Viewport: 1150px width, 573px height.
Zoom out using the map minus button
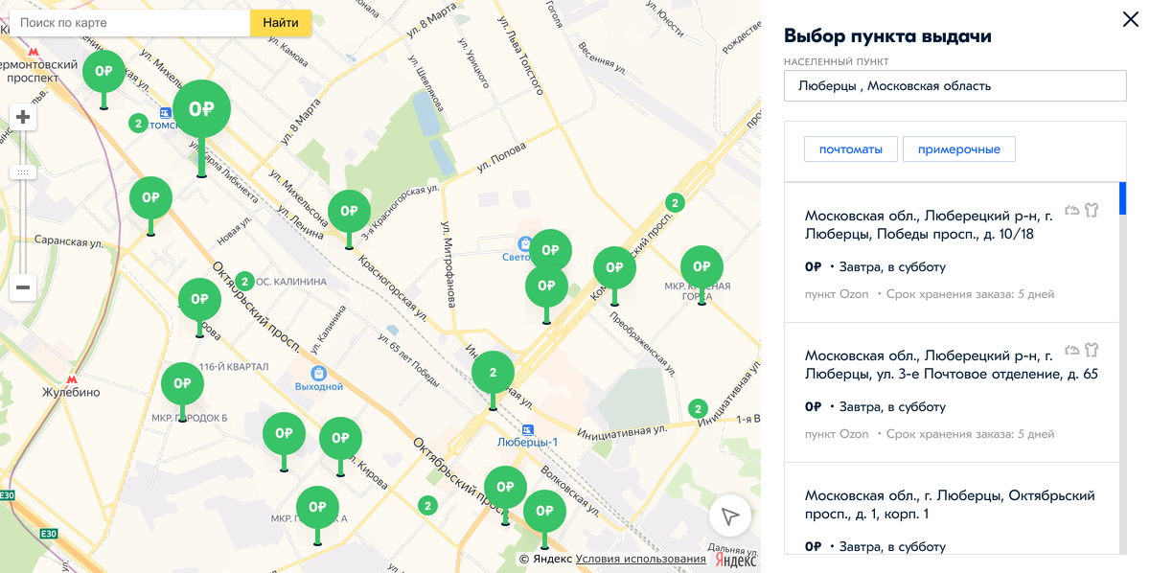(23, 286)
